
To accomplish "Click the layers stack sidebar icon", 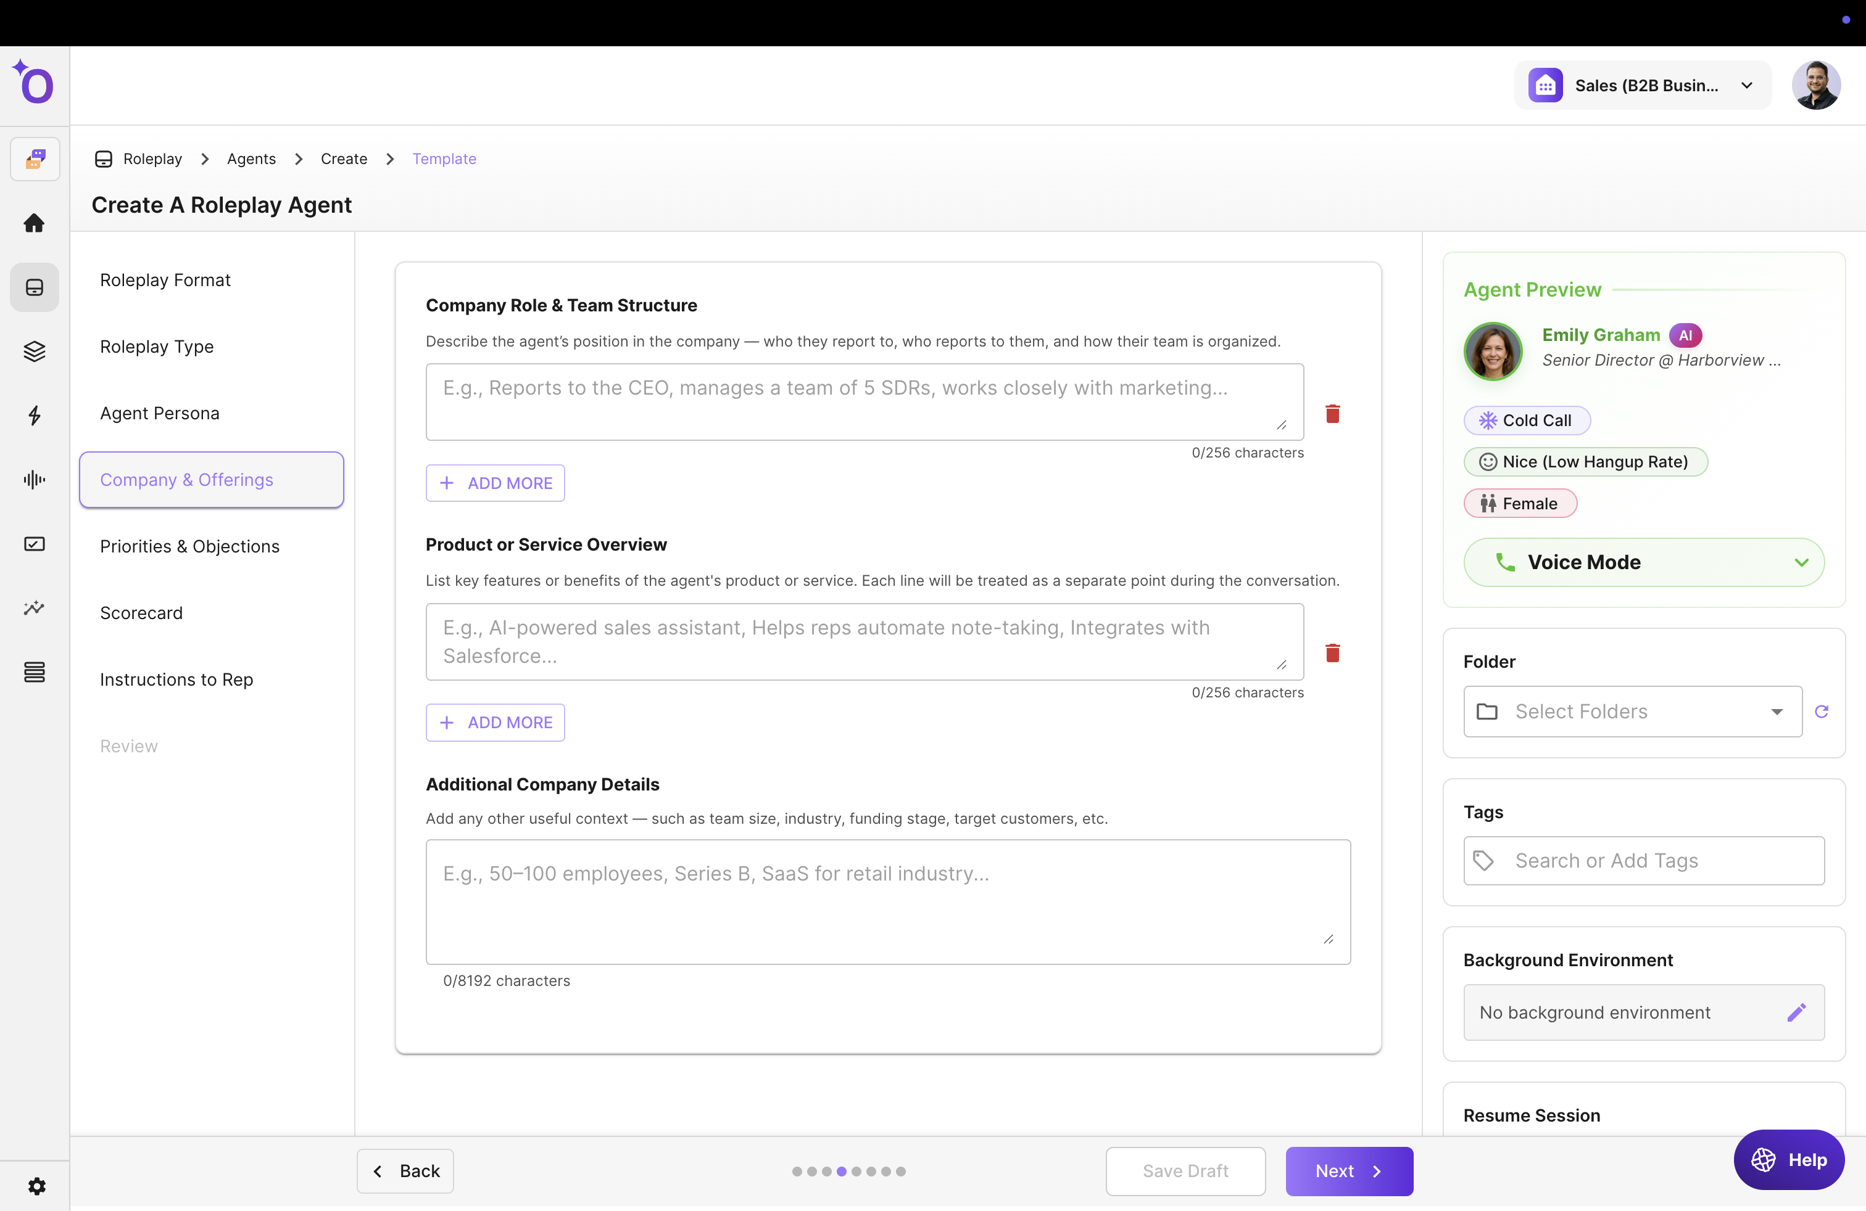I will click(x=34, y=351).
